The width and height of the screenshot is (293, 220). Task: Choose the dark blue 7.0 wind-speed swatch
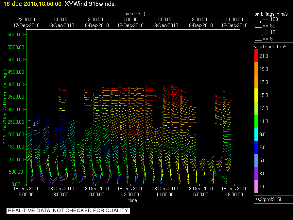click(x=256, y=148)
